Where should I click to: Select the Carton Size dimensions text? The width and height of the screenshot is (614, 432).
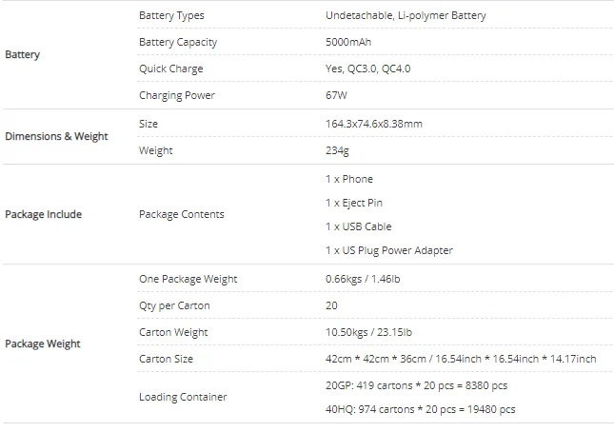(x=461, y=360)
